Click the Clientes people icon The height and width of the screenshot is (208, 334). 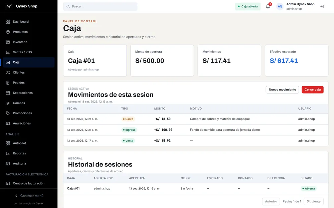[8, 73]
